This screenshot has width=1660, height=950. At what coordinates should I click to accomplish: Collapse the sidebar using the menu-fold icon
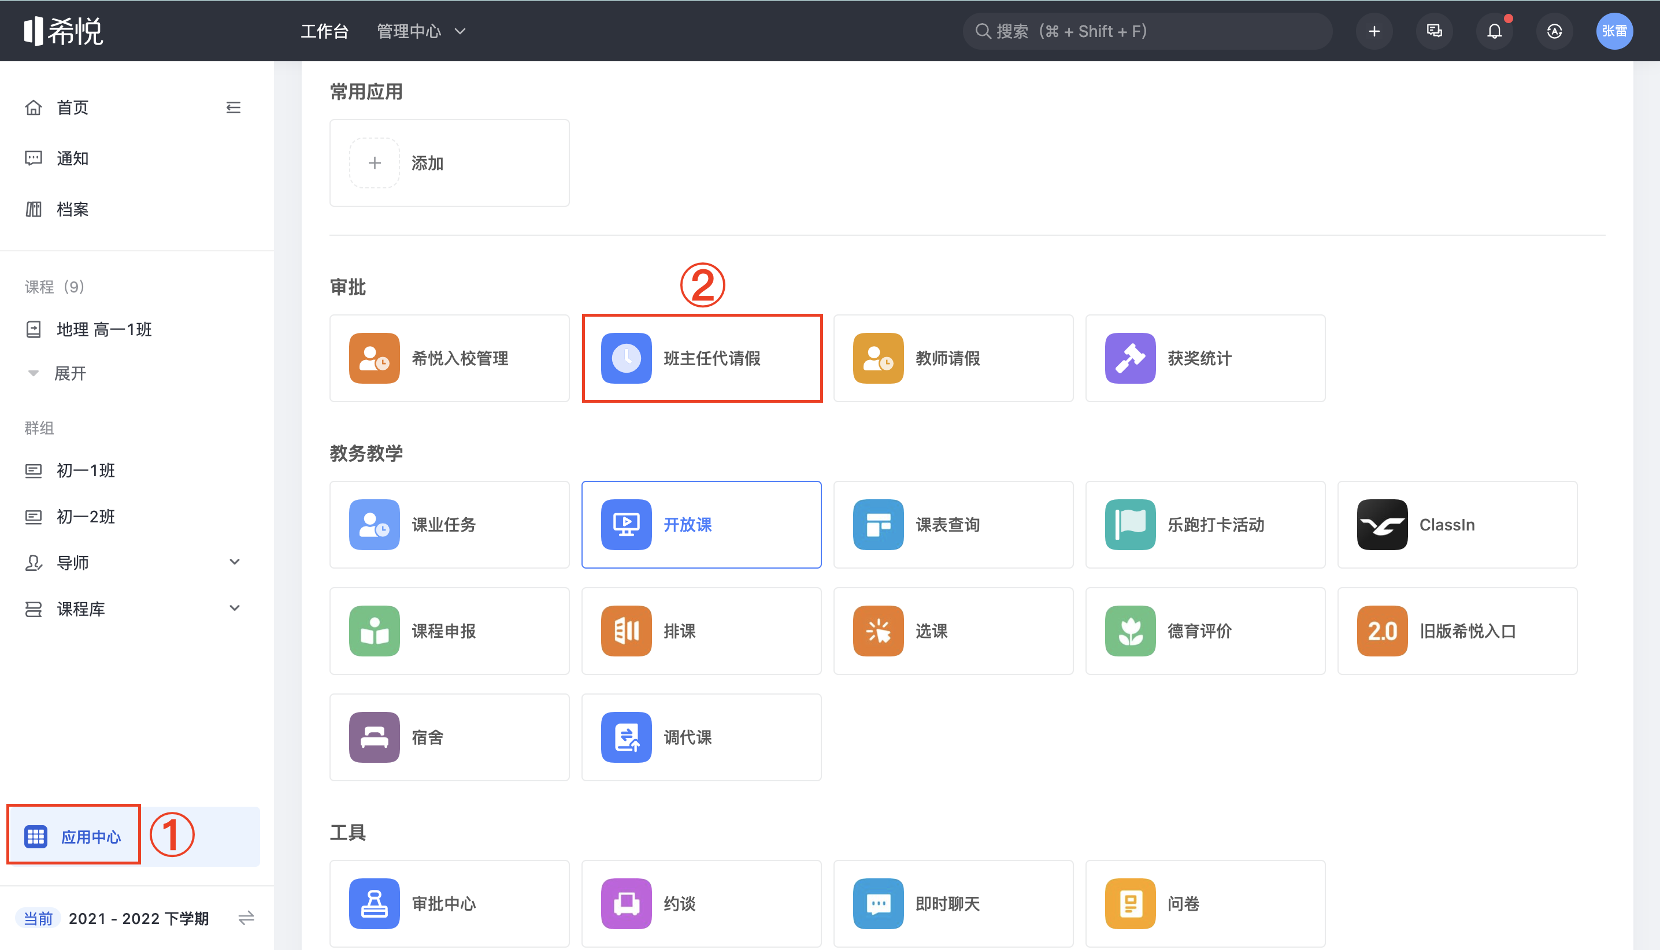(x=233, y=107)
